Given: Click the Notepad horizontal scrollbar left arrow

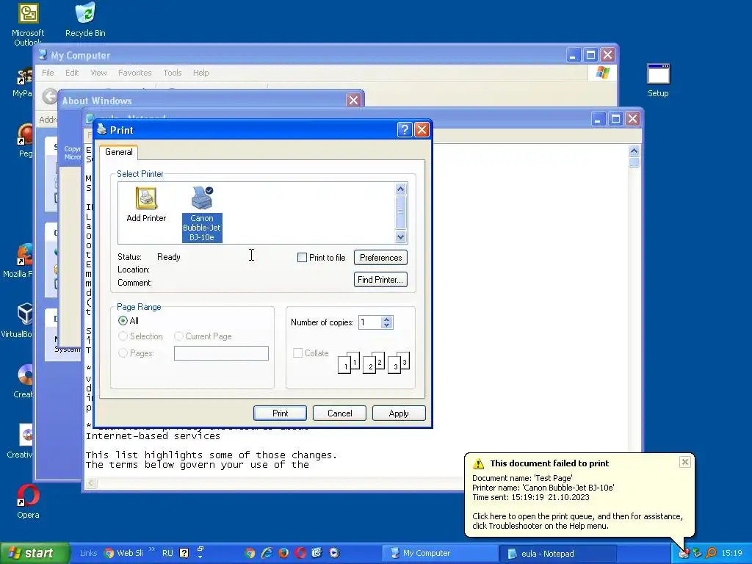Looking at the screenshot, I should (x=91, y=483).
